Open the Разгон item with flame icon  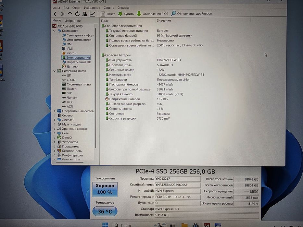point(69,53)
